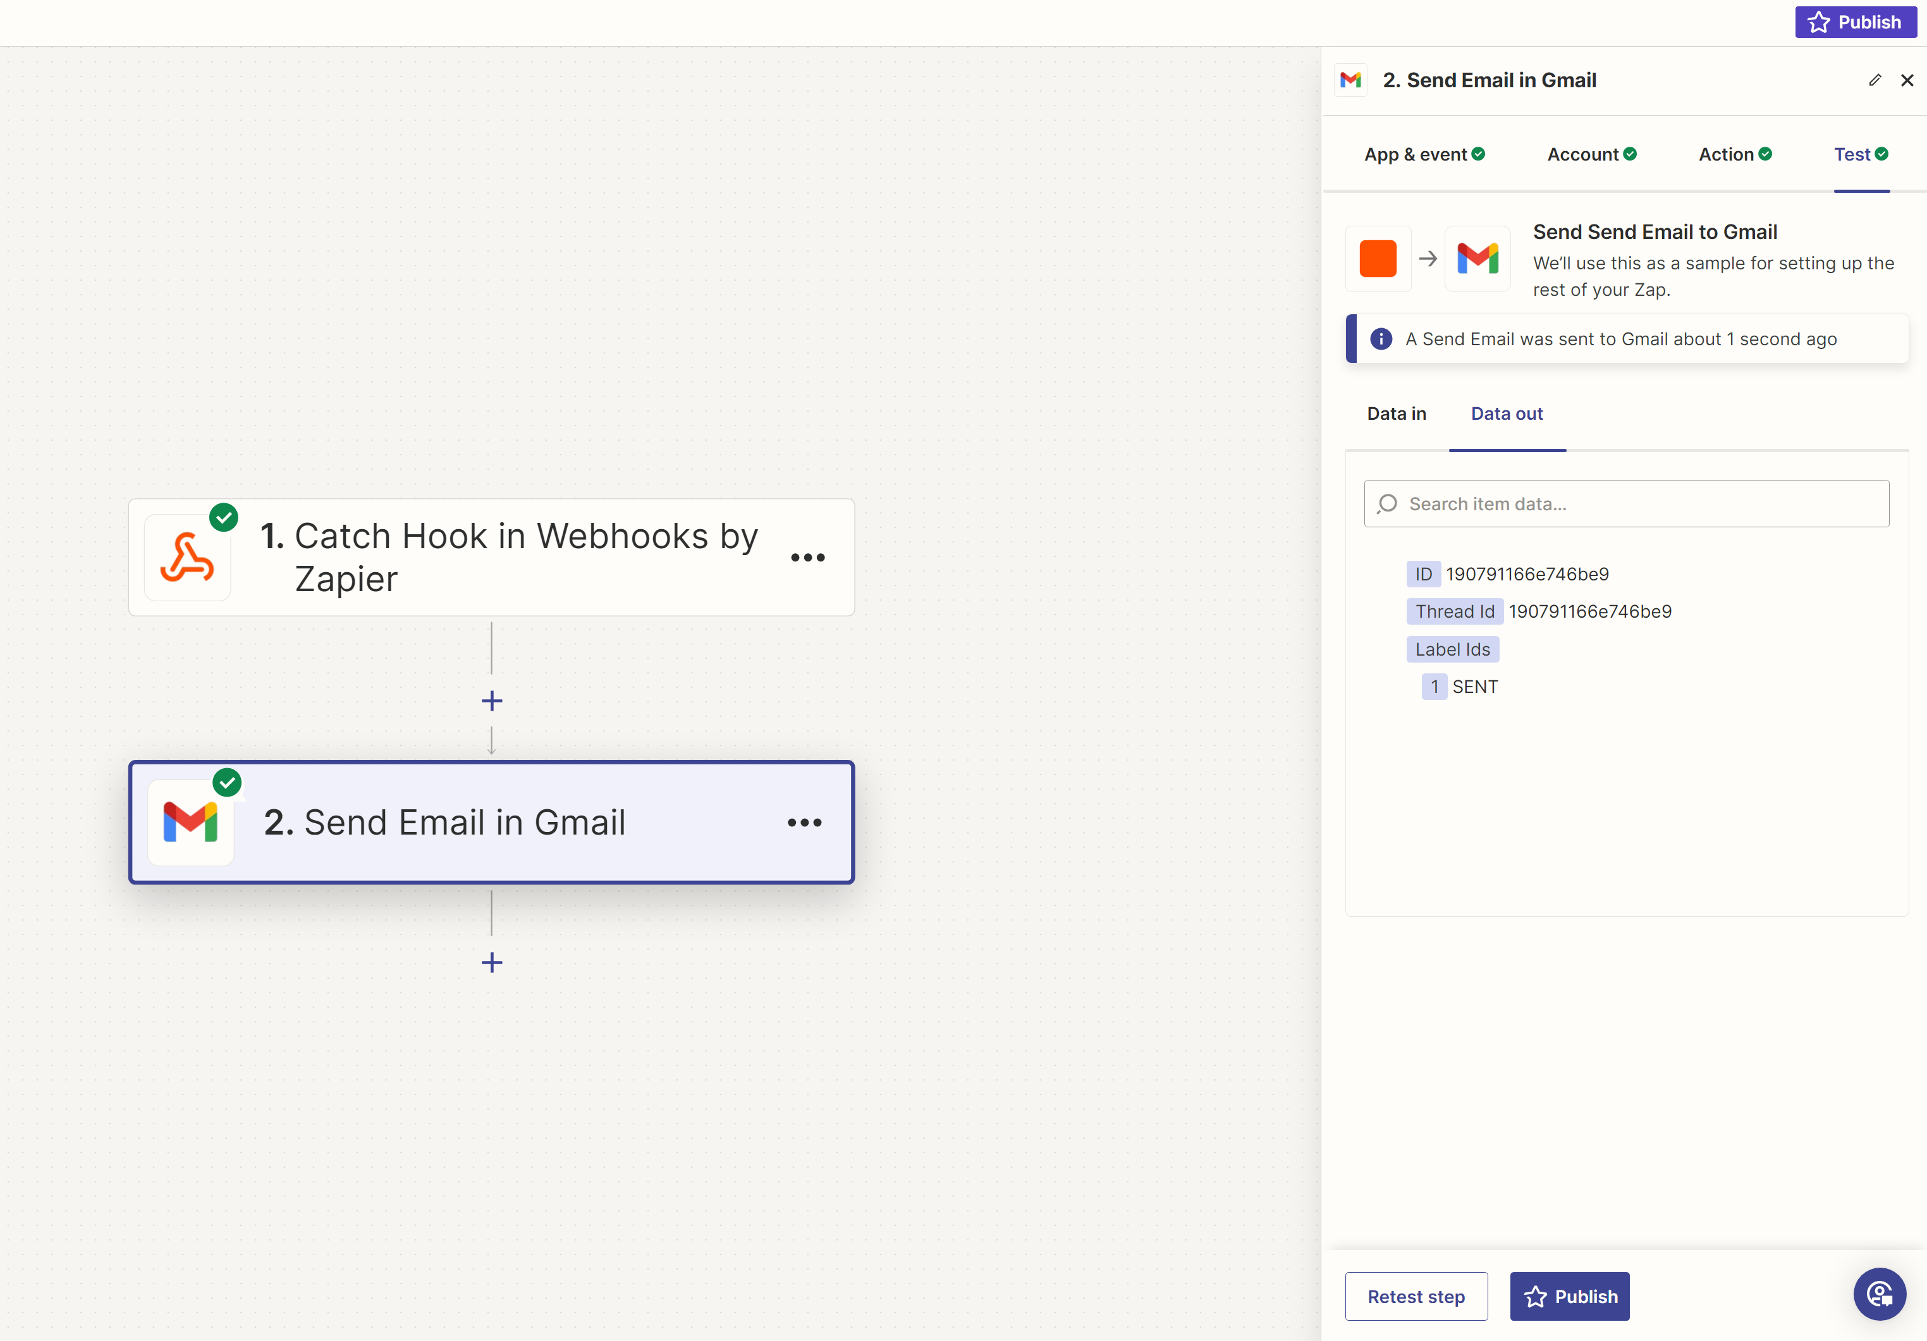1927x1341 pixels.
Task: Click the Webhooks by Zapier icon
Action: pyautogui.click(x=187, y=557)
